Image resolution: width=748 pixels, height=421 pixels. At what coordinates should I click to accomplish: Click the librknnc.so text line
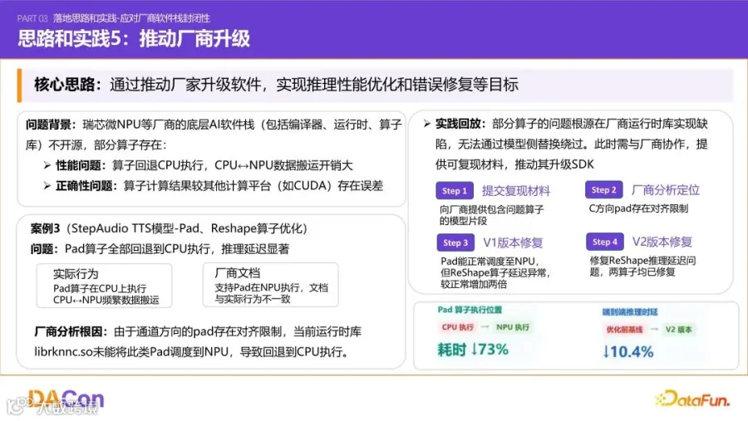coord(193,352)
